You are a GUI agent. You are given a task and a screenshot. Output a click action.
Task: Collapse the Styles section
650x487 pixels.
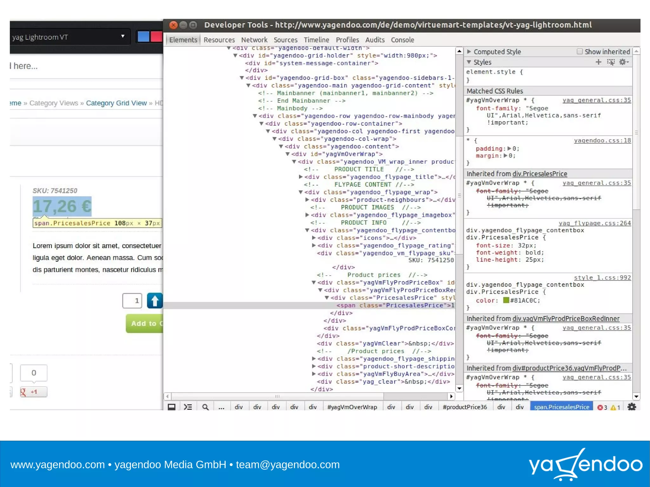[469, 62]
